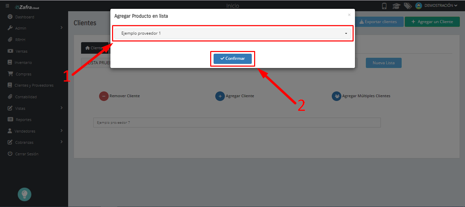Open the DEMOSTRACIÓN user dropdown
Screen dimensions: 465x207
pyautogui.click(x=441, y=6)
